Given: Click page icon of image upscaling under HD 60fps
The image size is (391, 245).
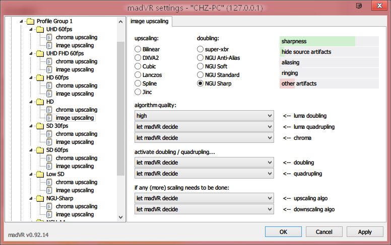Looking at the screenshot, I should pyautogui.click(x=49, y=94).
